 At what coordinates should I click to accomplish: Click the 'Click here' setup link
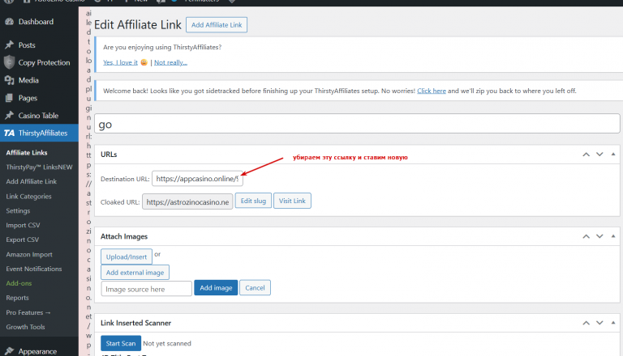[432, 91]
